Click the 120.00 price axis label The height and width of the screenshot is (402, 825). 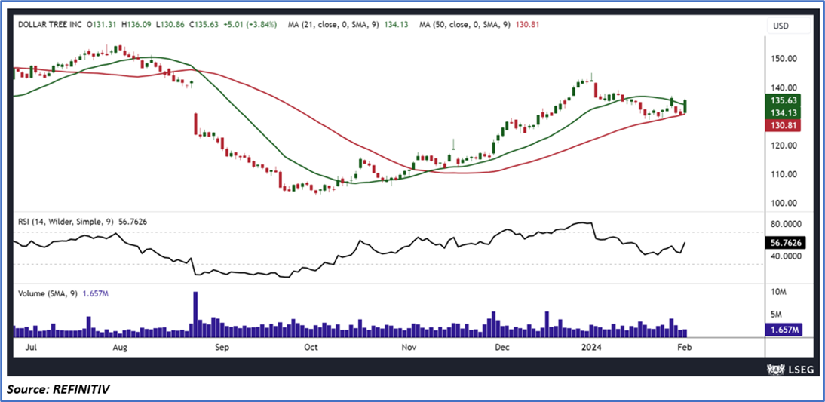point(786,146)
